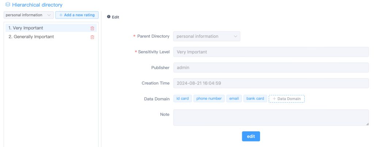Click the Parent Directory label
Viewport: 374px width, 147px height.
click(153, 36)
